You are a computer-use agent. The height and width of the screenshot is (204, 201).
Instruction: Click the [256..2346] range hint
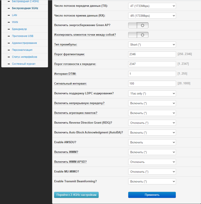[185, 54]
